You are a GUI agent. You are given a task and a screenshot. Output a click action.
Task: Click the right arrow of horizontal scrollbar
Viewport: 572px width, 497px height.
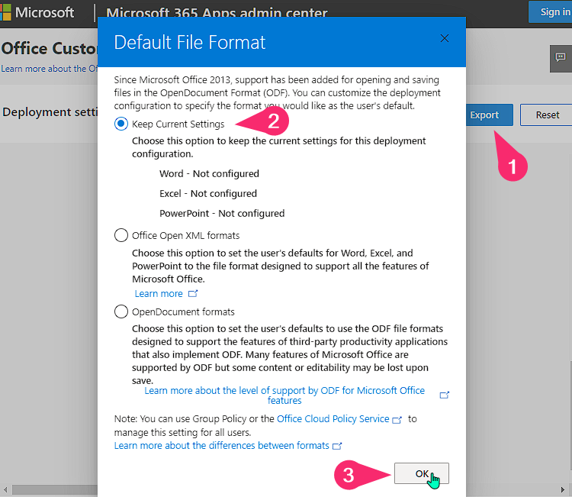click(563, 489)
